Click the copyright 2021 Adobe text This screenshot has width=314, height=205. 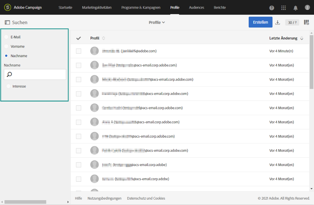[x=284, y=198]
